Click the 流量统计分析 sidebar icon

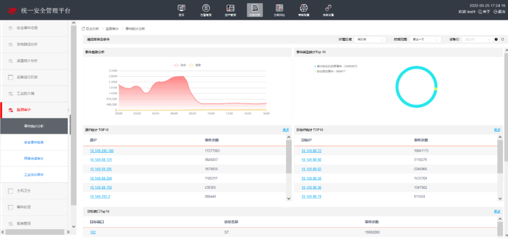(10, 60)
